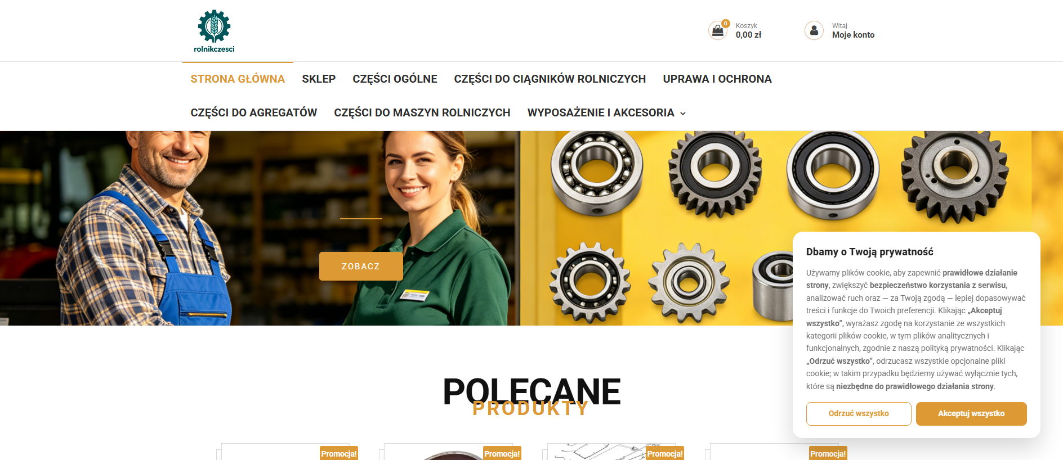This screenshot has width=1063, height=460.
Task: Click the Zobacz banner button
Action: click(361, 266)
